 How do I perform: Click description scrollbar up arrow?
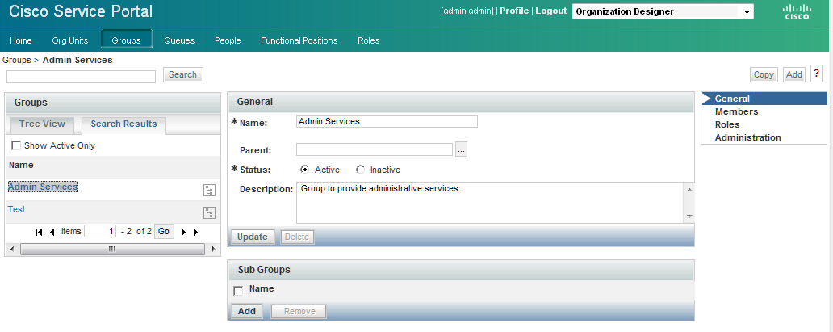[689, 189]
